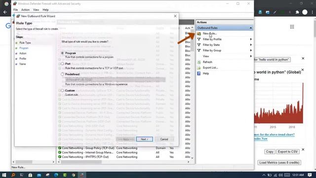The width and height of the screenshot is (316, 178).
Task: Expand the View submenu arrow
Action: tap(251, 56)
